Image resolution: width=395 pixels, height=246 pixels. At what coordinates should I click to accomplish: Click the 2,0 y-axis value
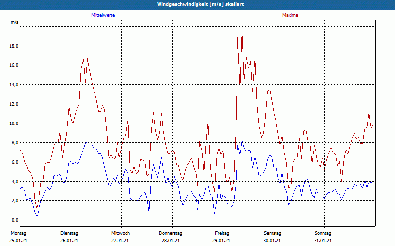(15, 201)
